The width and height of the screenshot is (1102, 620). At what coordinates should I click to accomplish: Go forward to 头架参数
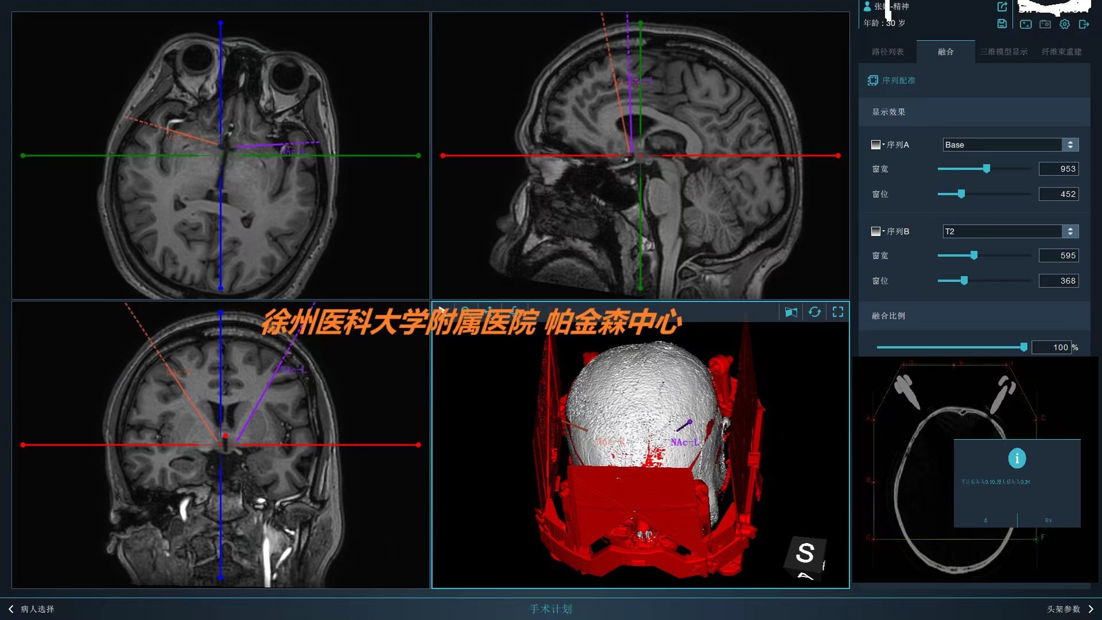1064,609
